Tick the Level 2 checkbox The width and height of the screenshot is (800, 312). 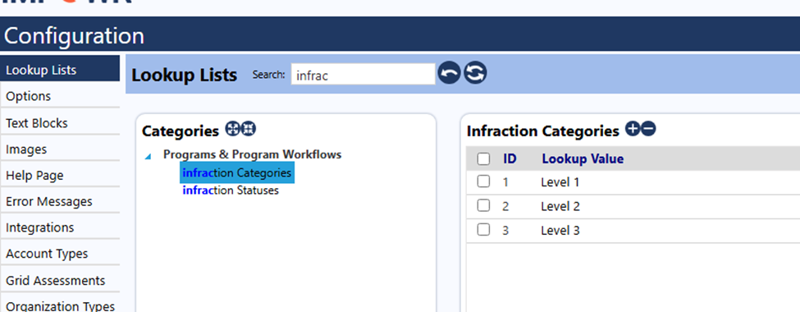(x=483, y=206)
